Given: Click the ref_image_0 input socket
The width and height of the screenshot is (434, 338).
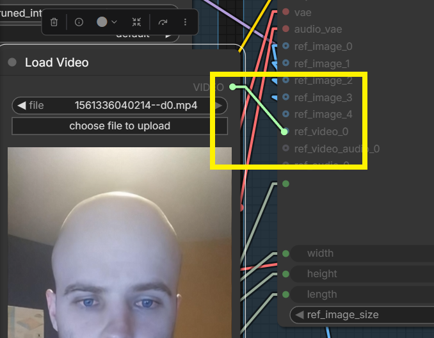Looking at the screenshot, I should coord(285,46).
